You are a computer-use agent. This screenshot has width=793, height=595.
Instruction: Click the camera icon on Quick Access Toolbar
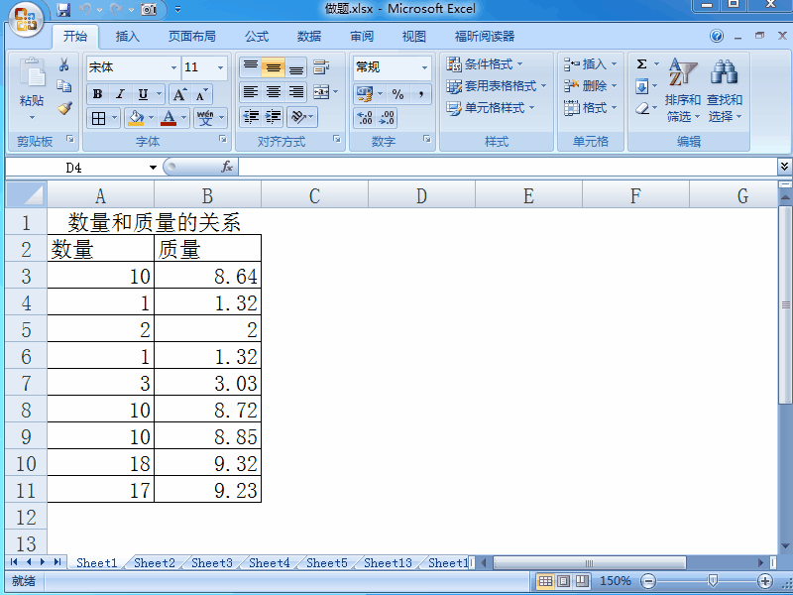point(150,9)
